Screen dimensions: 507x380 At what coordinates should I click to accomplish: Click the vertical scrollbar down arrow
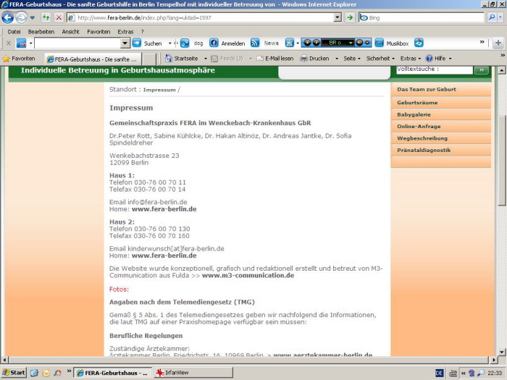(x=501, y=352)
